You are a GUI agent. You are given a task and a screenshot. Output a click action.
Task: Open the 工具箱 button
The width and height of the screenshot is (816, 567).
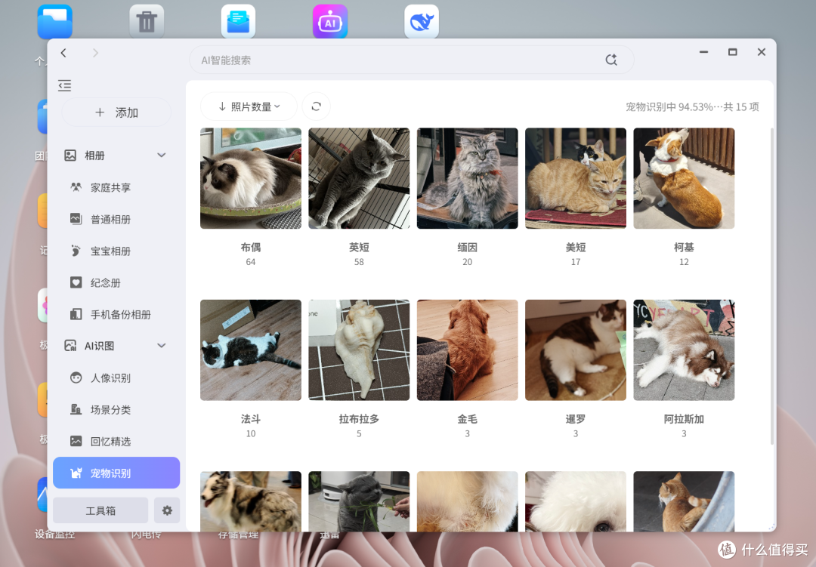100,510
